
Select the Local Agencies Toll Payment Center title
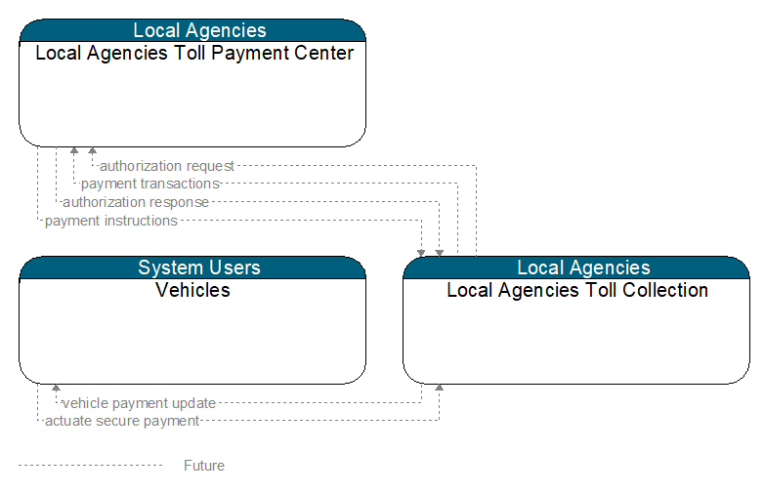[x=194, y=53]
